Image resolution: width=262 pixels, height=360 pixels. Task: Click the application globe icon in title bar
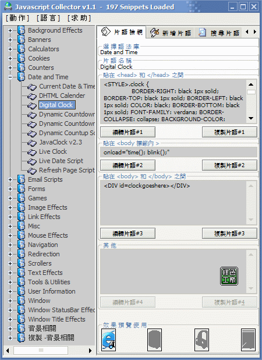pos(8,6)
